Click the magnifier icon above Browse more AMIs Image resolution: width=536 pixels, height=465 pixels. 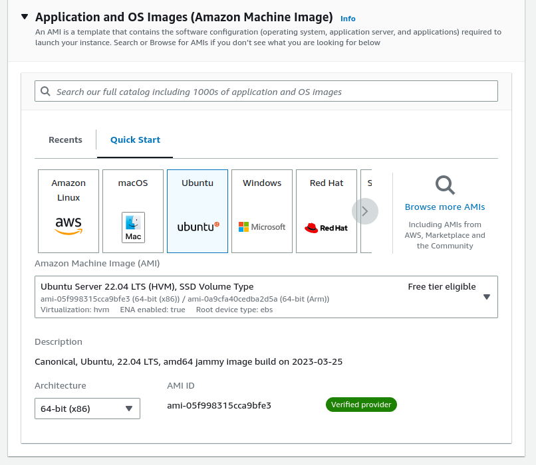[445, 185]
